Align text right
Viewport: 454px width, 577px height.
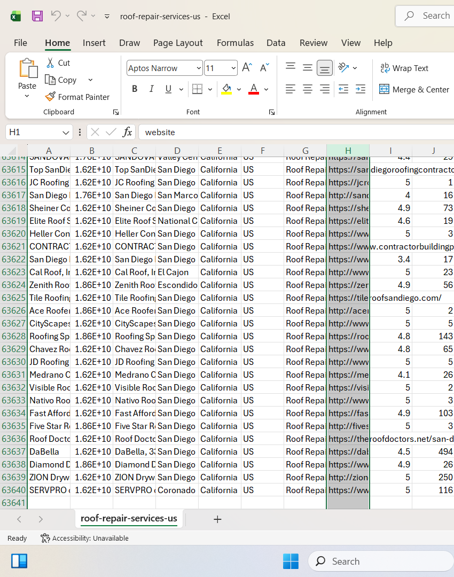[x=325, y=89]
